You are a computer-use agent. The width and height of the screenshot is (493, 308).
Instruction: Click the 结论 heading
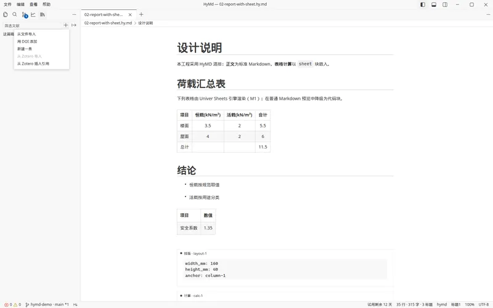click(x=187, y=170)
